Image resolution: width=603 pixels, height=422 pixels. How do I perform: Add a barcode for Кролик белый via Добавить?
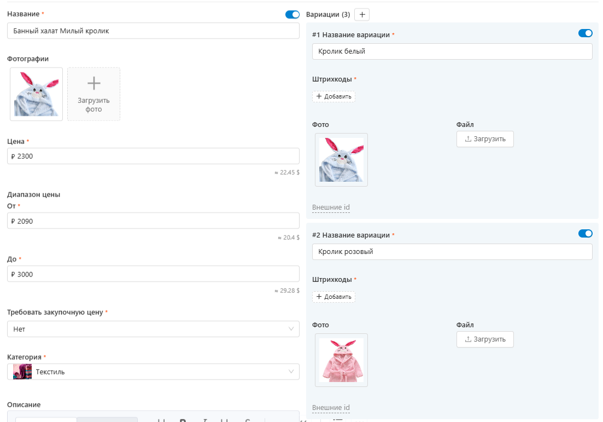point(333,96)
